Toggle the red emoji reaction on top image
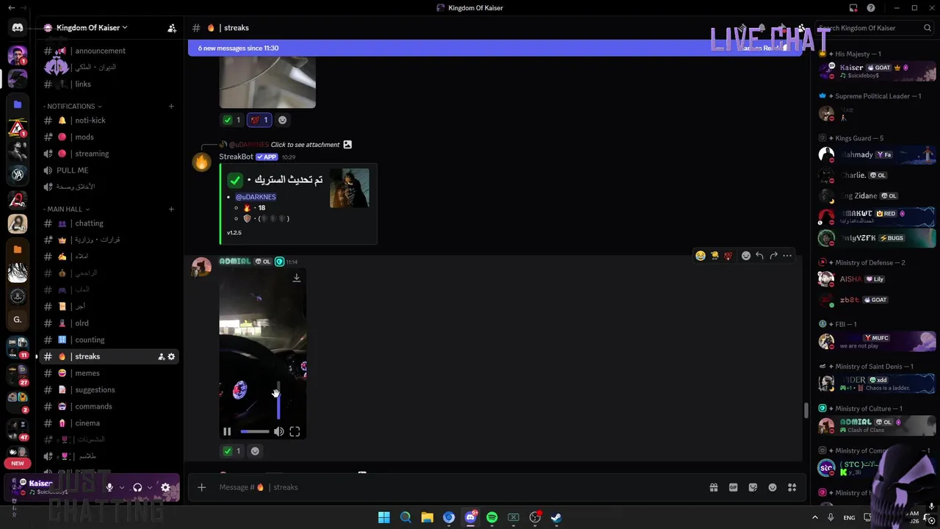 pos(259,120)
